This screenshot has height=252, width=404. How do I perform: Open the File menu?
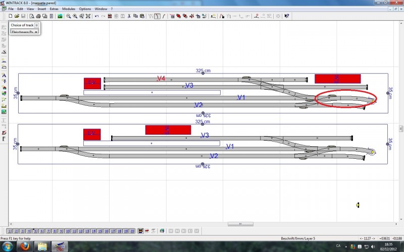point(11,9)
